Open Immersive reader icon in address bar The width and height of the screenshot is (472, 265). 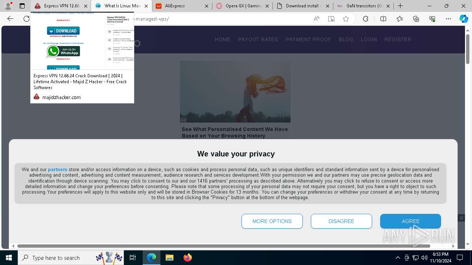point(331,19)
